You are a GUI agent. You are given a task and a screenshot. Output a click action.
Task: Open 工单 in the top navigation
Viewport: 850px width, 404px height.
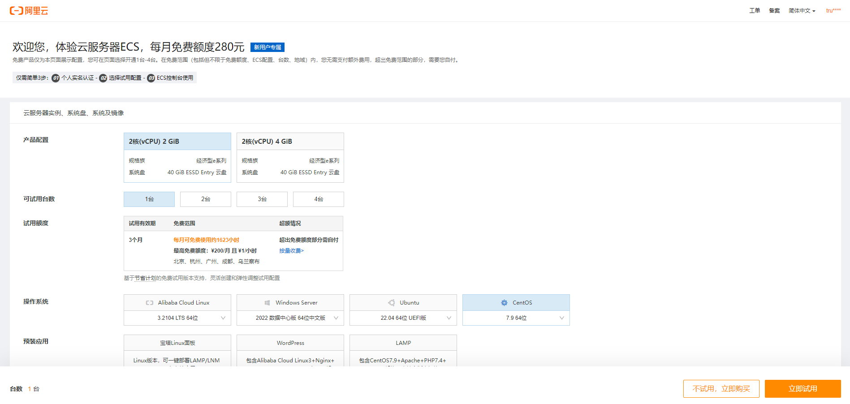pyautogui.click(x=755, y=11)
